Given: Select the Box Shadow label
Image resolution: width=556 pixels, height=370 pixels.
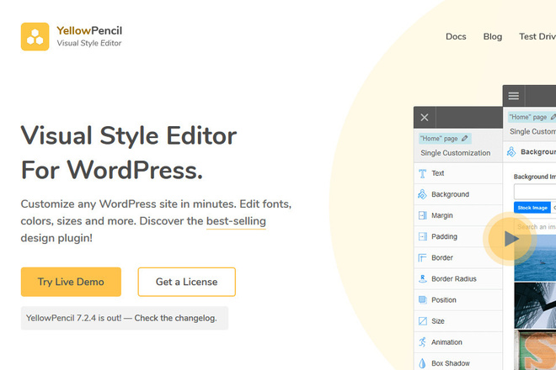Looking at the screenshot, I should click(451, 363).
